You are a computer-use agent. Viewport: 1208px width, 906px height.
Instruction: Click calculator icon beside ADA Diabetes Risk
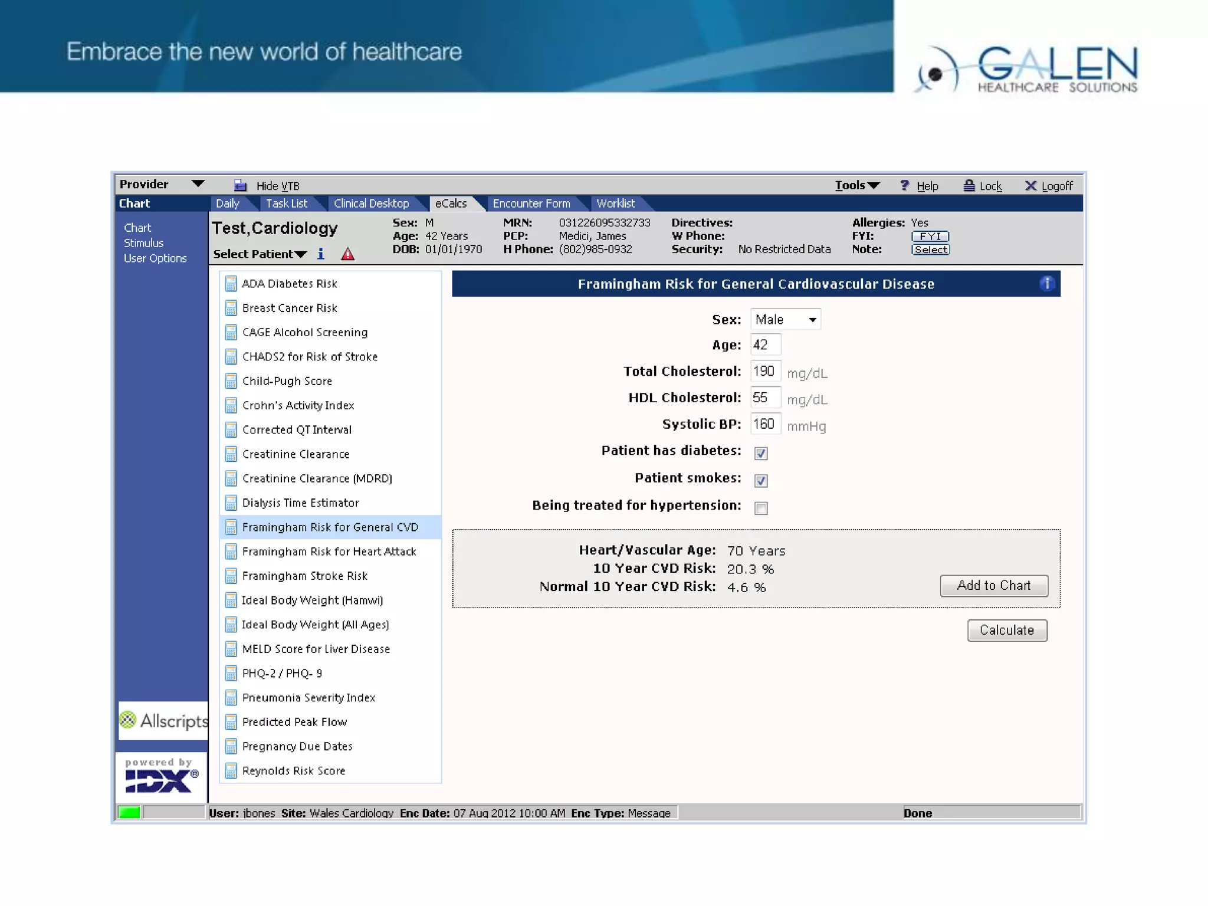point(231,284)
